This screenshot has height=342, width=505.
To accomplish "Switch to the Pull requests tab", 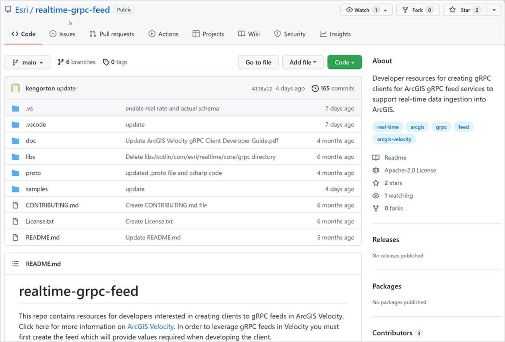I will (x=111, y=34).
